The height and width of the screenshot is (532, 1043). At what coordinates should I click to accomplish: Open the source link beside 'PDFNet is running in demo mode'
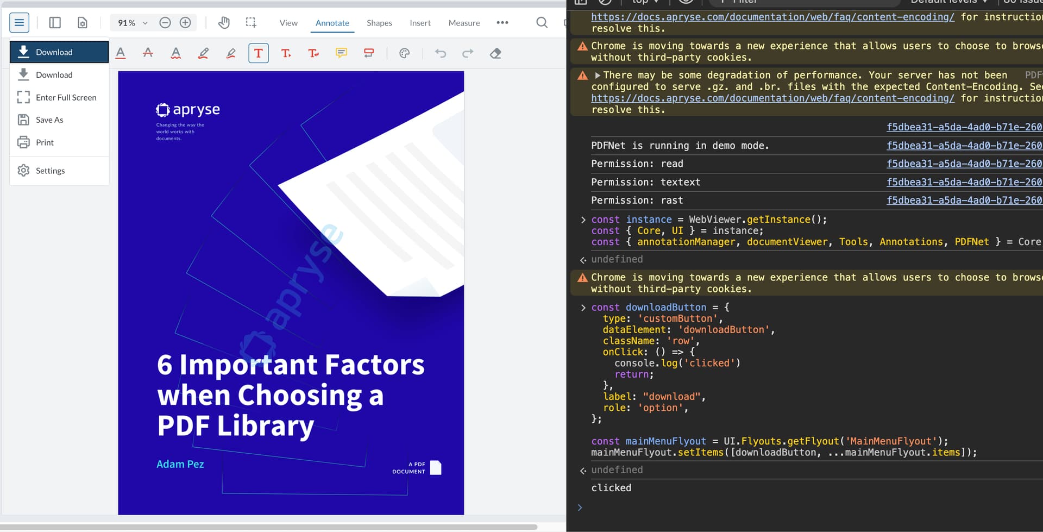(964, 146)
